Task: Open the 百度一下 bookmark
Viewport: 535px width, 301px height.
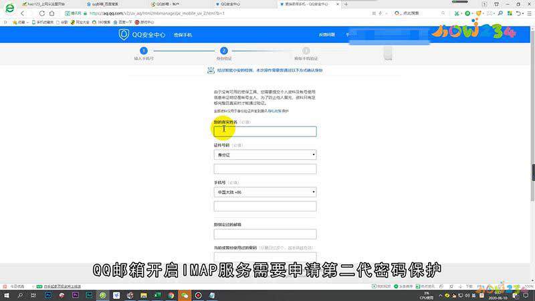Action: 123,22
